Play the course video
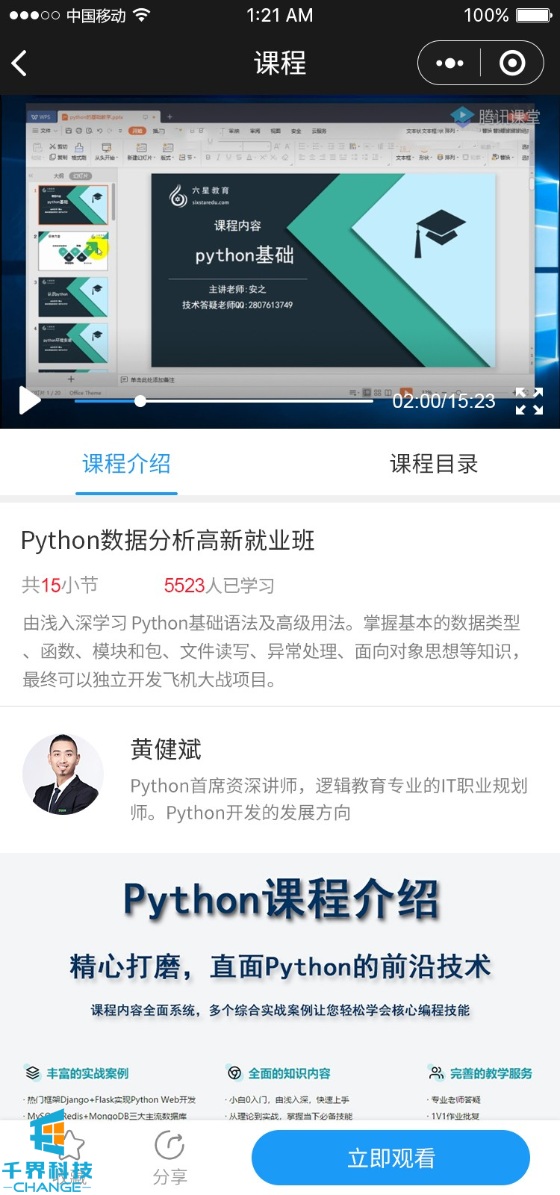Viewport: 560px width, 1195px height. click(x=29, y=400)
